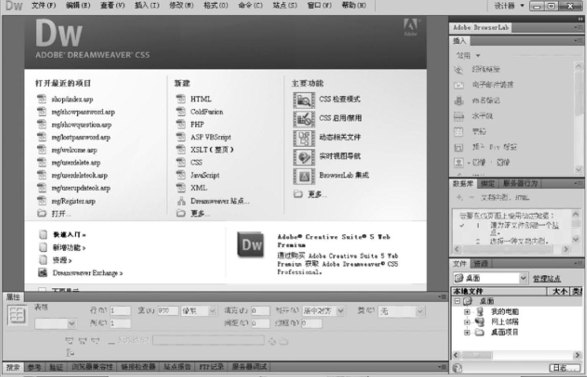
Task: Open the 设计器 workspace dropdown
Action: click(x=509, y=6)
